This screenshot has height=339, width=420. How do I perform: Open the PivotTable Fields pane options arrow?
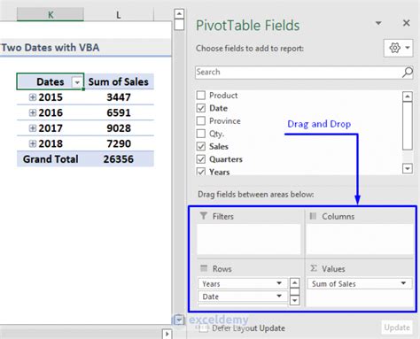(x=378, y=23)
